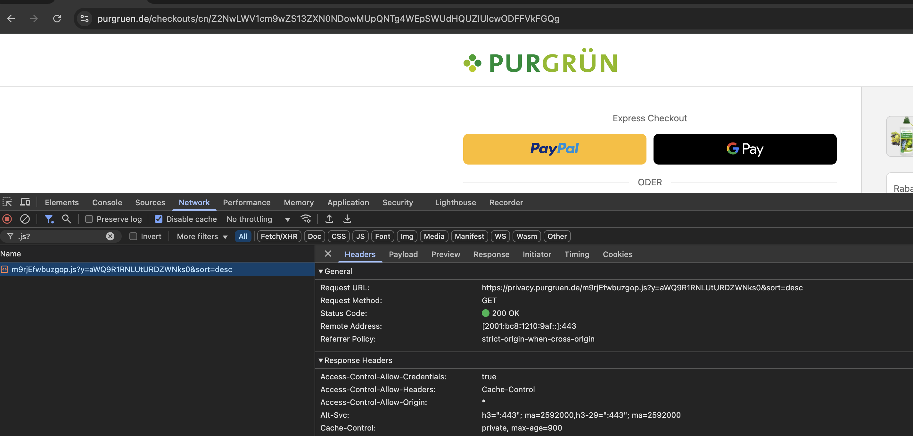Screen dimensions: 913x436
Task: Open the Initiator tab of request
Action: [537, 254]
